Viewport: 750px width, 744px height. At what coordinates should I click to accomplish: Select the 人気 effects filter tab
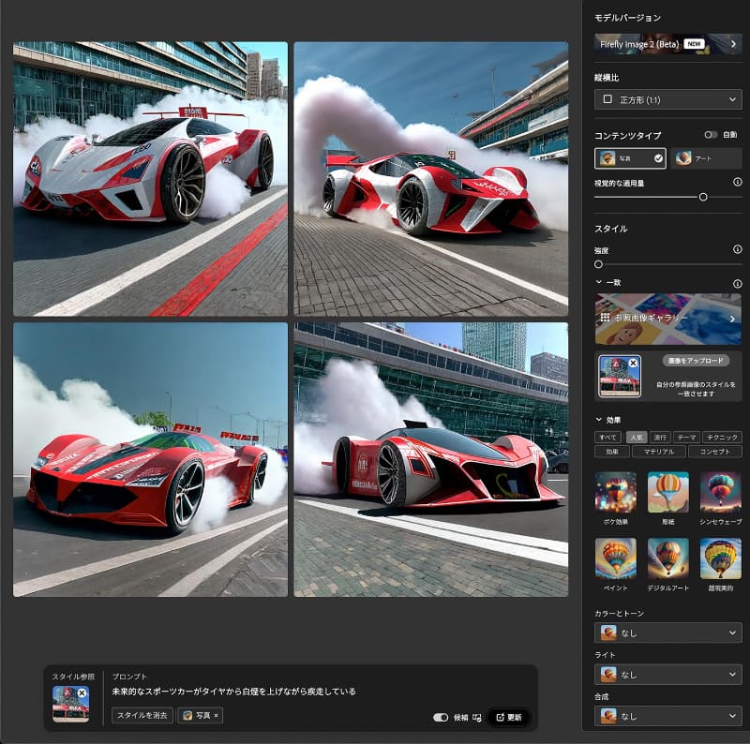coord(637,437)
